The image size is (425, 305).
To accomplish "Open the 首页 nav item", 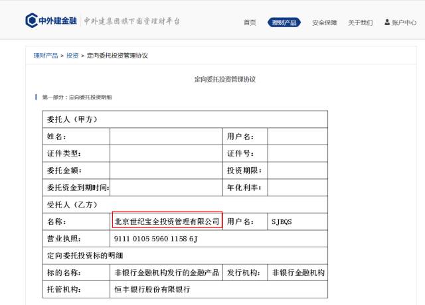I will (x=250, y=23).
